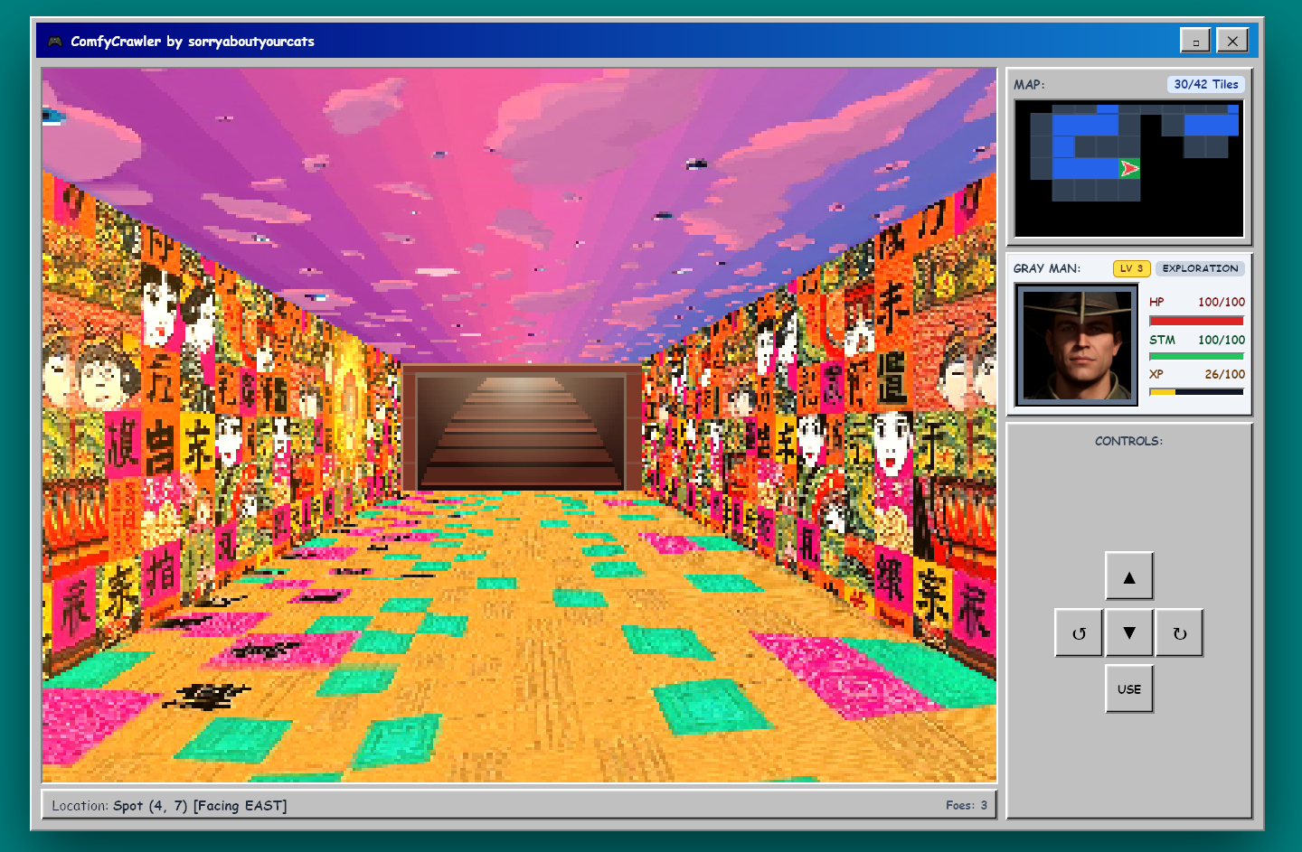Click the ComfyCrawler by sorryaboutyourcats title

(x=193, y=42)
